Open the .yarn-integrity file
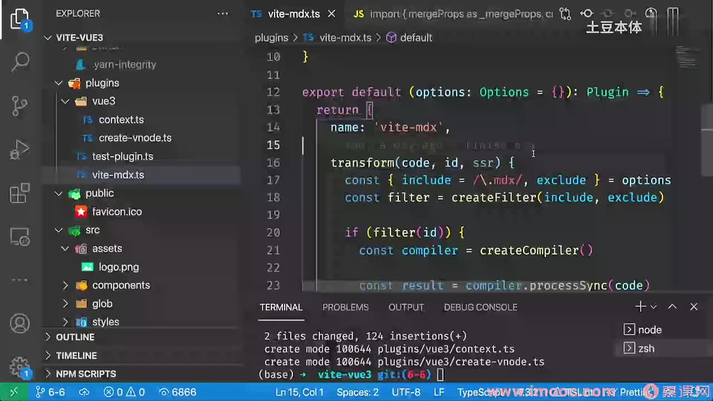Image resolution: width=713 pixels, height=401 pixels. (x=124, y=65)
